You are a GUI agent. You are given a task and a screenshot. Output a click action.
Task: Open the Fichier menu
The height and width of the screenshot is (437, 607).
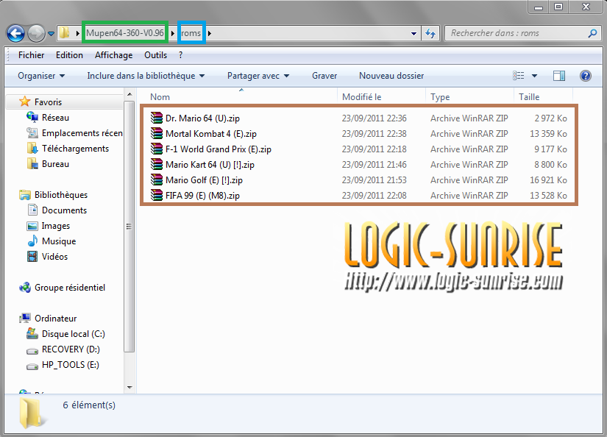coord(32,55)
